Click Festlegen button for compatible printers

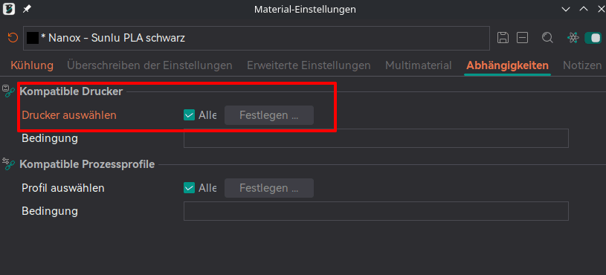click(269, 115)
